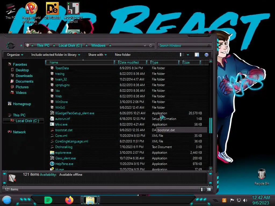Select the ToastData folder
Image resolution: width=275 pixels, height=206 pixels.
62,68
